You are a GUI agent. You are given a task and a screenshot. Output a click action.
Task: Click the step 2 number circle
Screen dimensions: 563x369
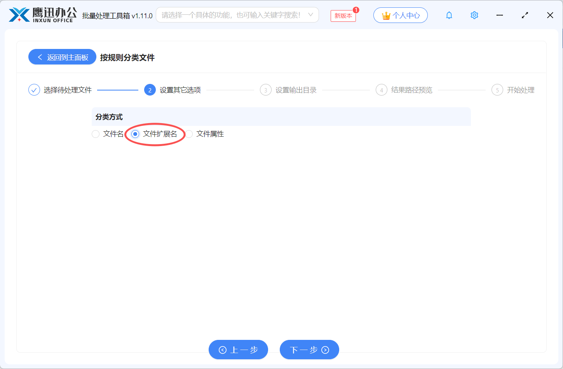(x=150, y=90)
